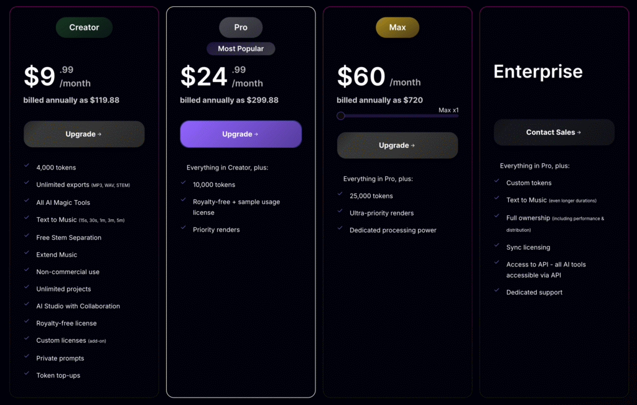Click the checkmark beside Dedicated support
The height and width of the screenshot is (405, 637).
[496, 289]
